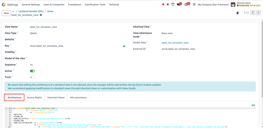263x128 pixels.
Task: Click the New button
Action: pos(6,13)
